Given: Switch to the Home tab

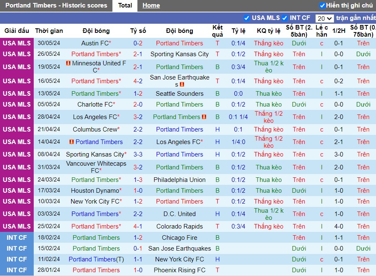Looking at the screenshot, I should (x=151, y=5).
